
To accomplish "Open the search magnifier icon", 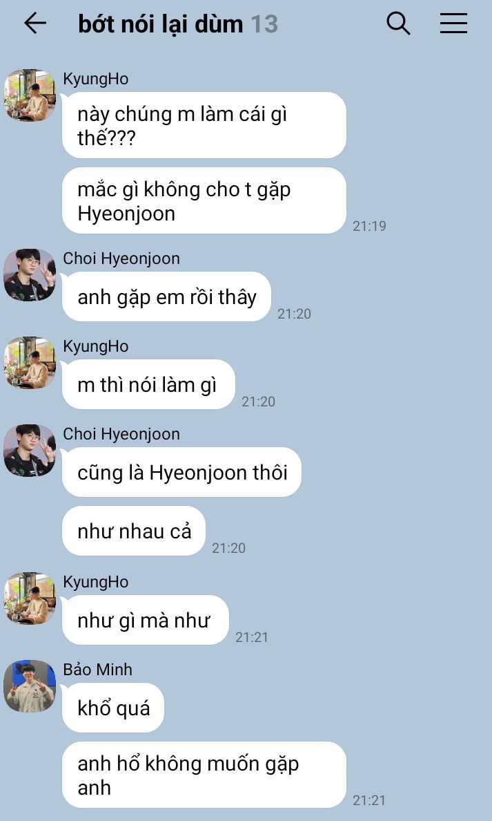I will click(x=398, y=23).
